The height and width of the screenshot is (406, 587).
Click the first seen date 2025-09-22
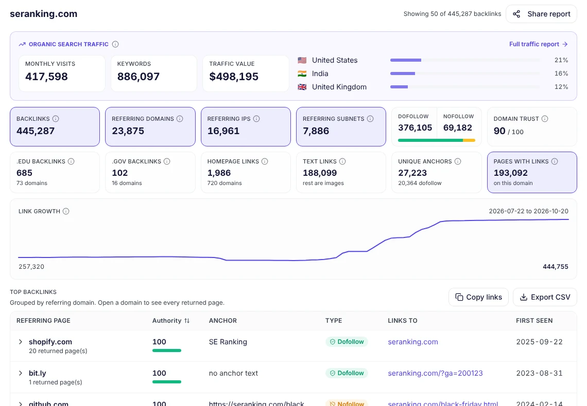click(x=539, y=342)
